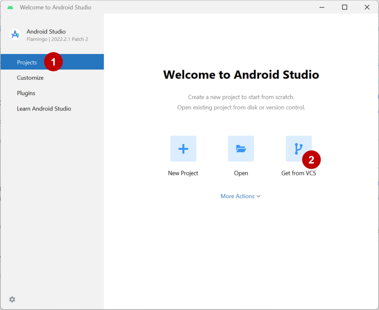Click 'Open existing project from disk or version control.' text
The image size is (379, 310).
click(241, 108)
